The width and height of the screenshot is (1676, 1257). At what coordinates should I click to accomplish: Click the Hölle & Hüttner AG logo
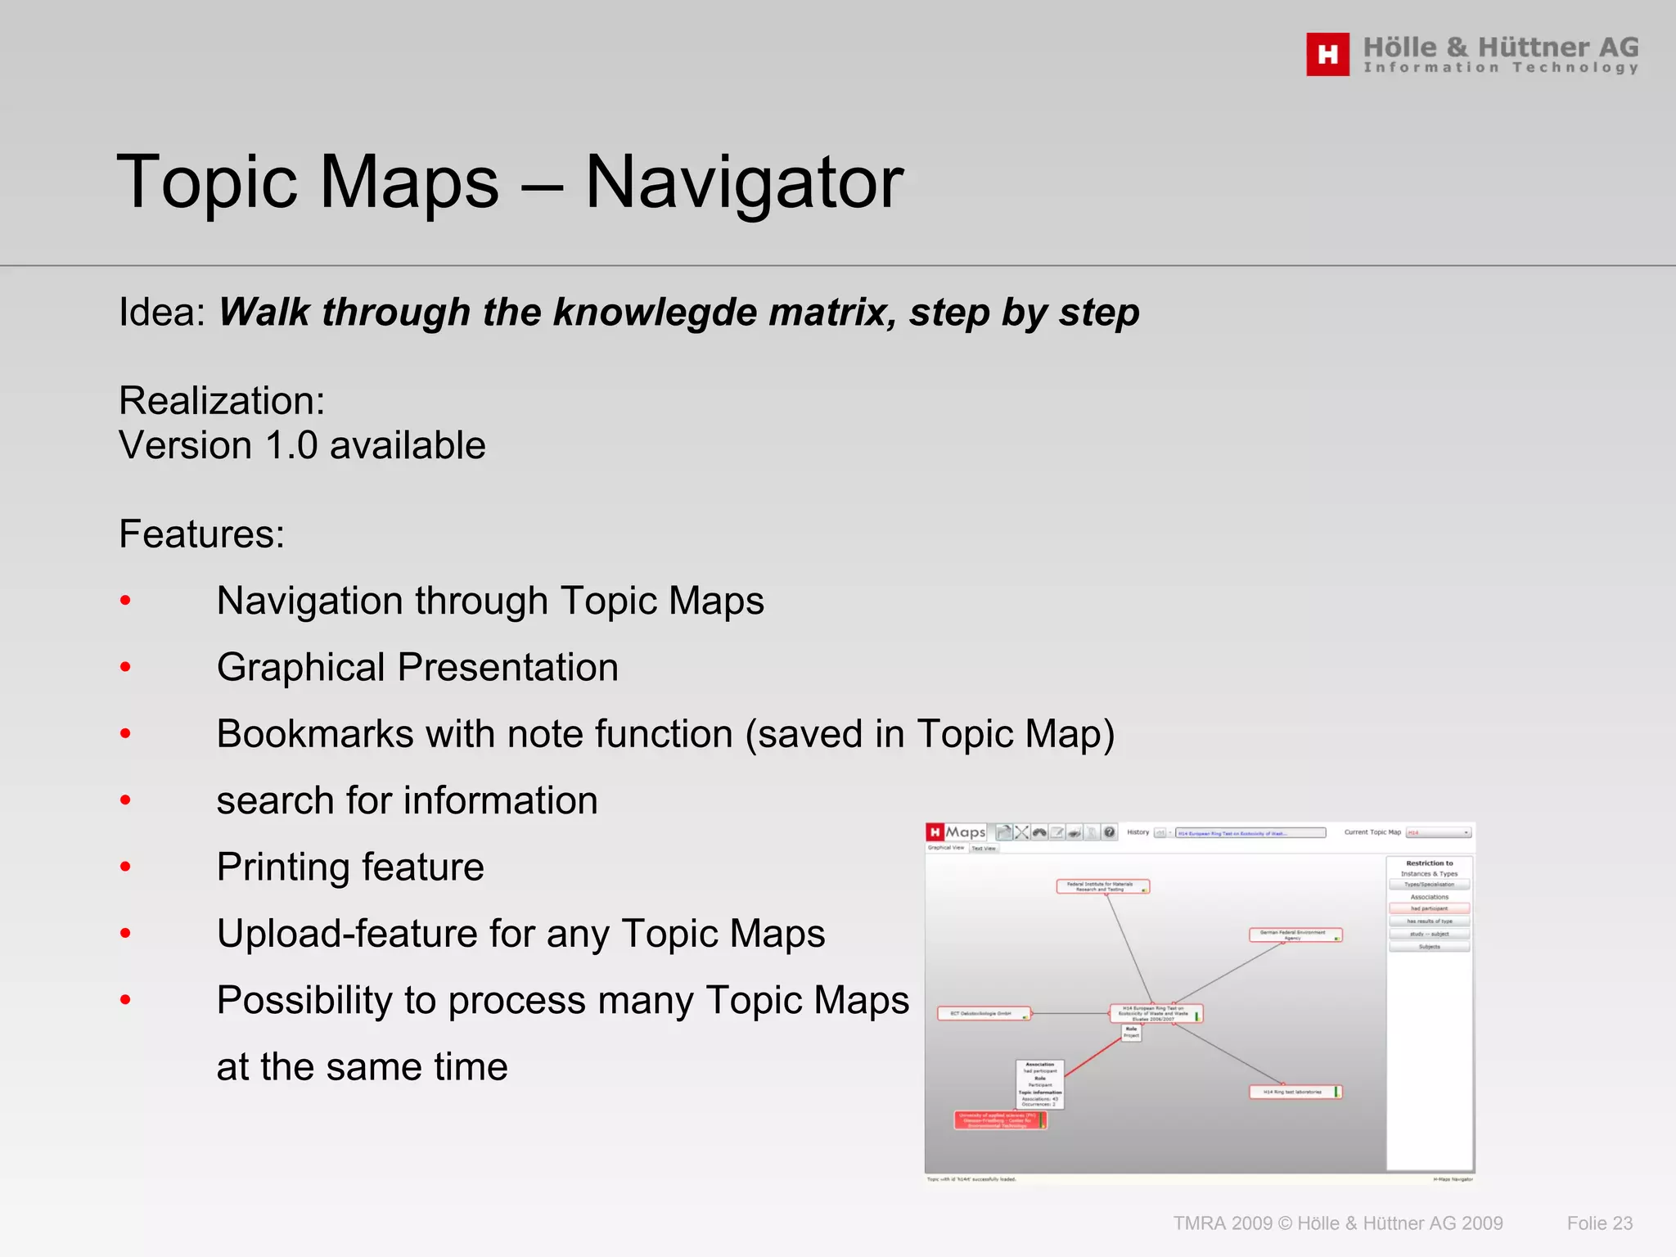(1473, 54)
